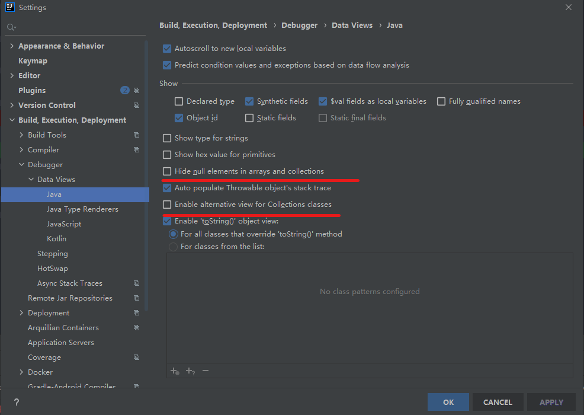Enable Hide null elements in arrays checkbox
The image size is (584, 415).
pyautogui.click(x=167, y=171)
